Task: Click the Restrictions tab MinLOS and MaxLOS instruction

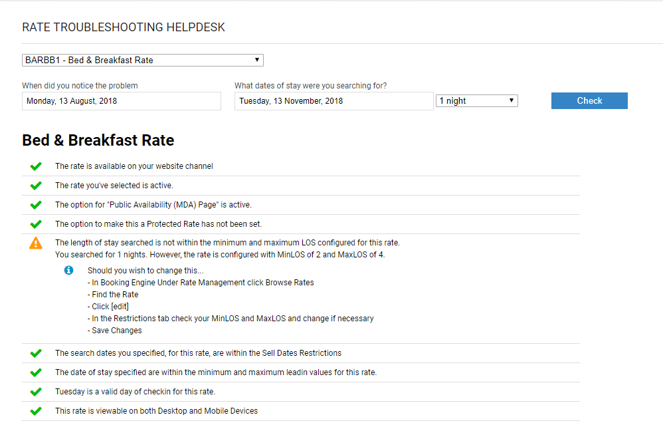Action: [231, 319]
